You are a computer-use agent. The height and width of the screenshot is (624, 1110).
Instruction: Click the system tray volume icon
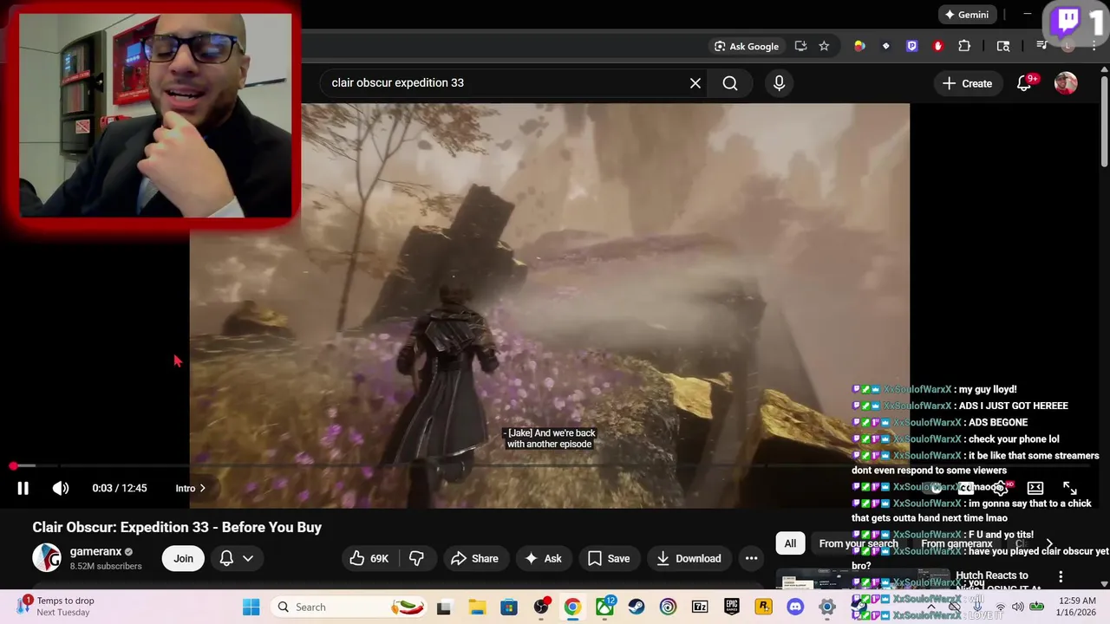click(x=1017, y=607)
